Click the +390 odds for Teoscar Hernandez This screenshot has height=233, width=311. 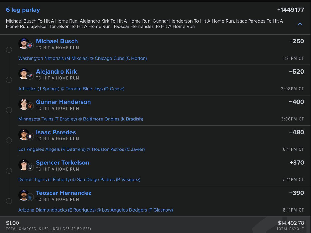pyautogui.click(x=297, y=193)
